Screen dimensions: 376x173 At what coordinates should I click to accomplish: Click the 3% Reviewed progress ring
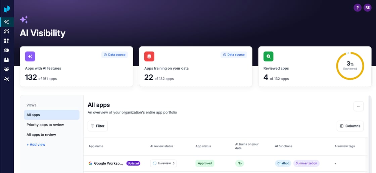350,66
